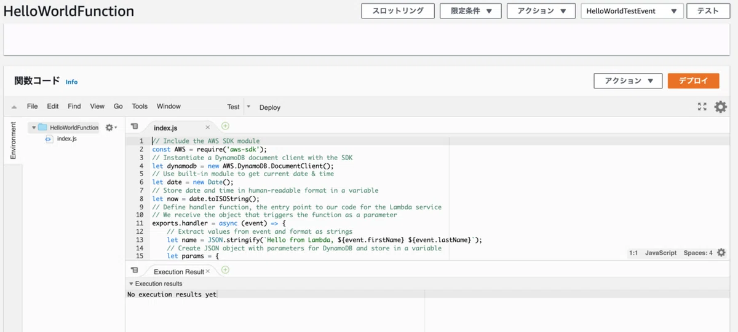738x332 pixels.
Task: Open the アクション dropdown in code section
Action: (x=628, y=81)
